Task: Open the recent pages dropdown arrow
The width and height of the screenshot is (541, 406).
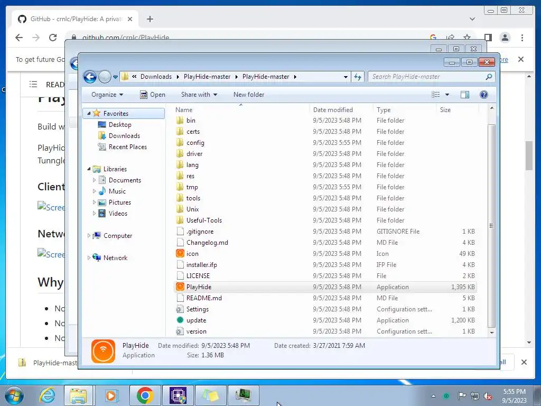Action: (x=115, y=77)
